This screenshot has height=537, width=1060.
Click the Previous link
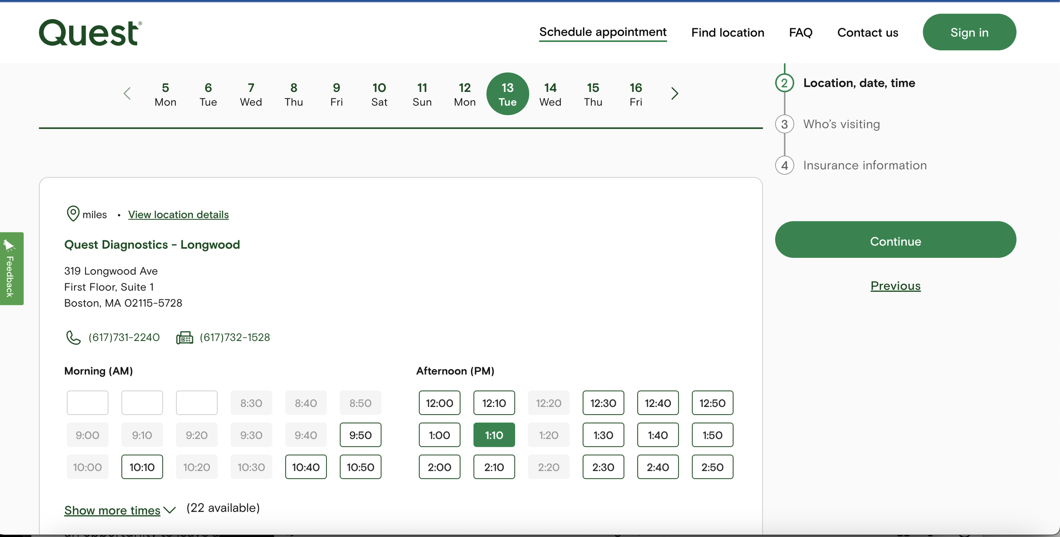(895, 286)
